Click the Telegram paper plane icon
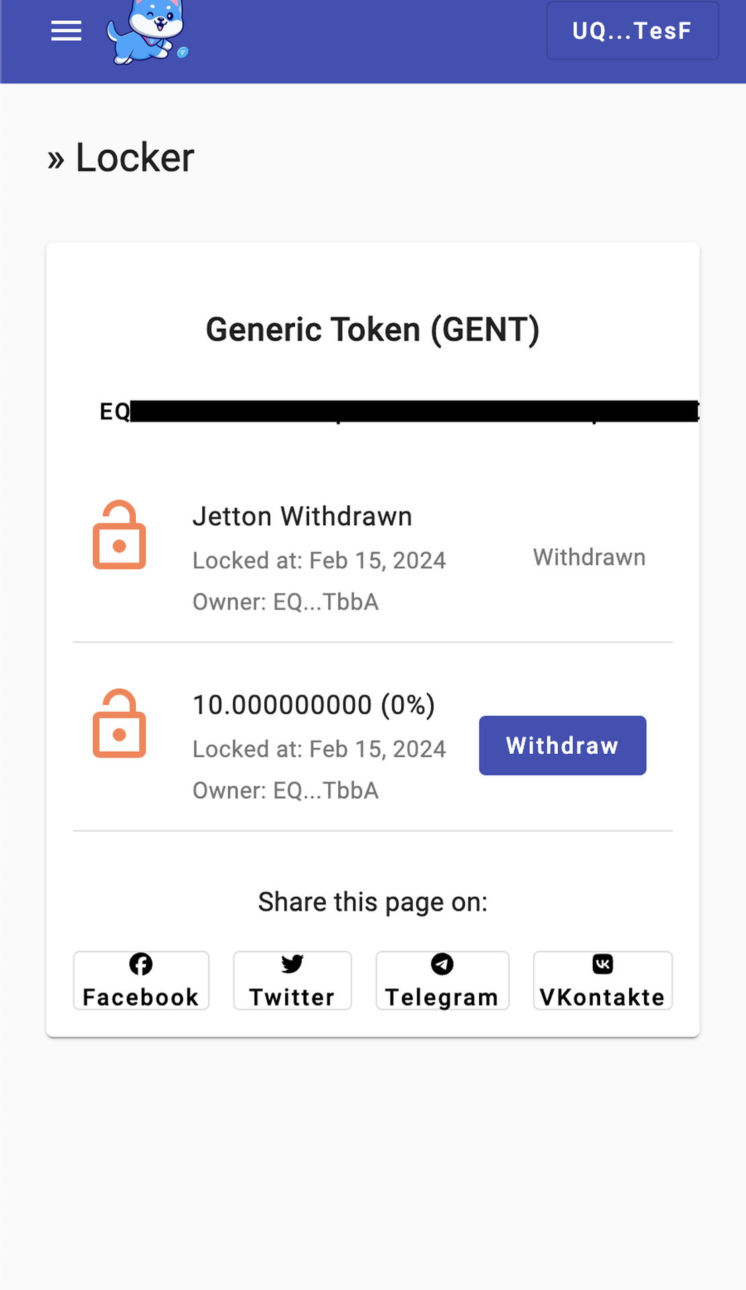The height and width of the screenshot is (1290, 746). 442,964
